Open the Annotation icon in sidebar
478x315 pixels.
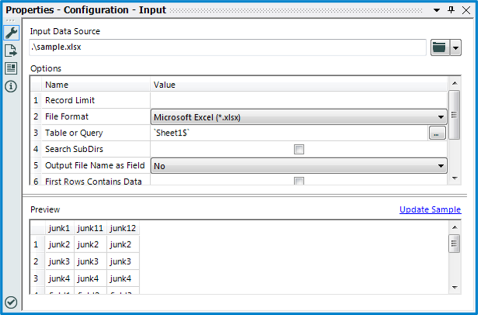(x=11, y=68)
